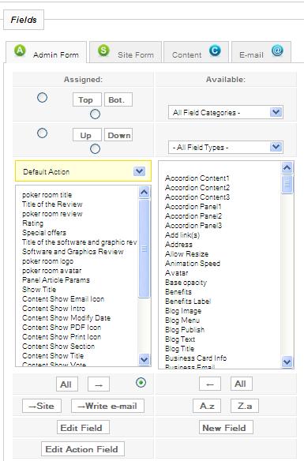
Task: Click the left arrow move button
Action: [210, 384]
